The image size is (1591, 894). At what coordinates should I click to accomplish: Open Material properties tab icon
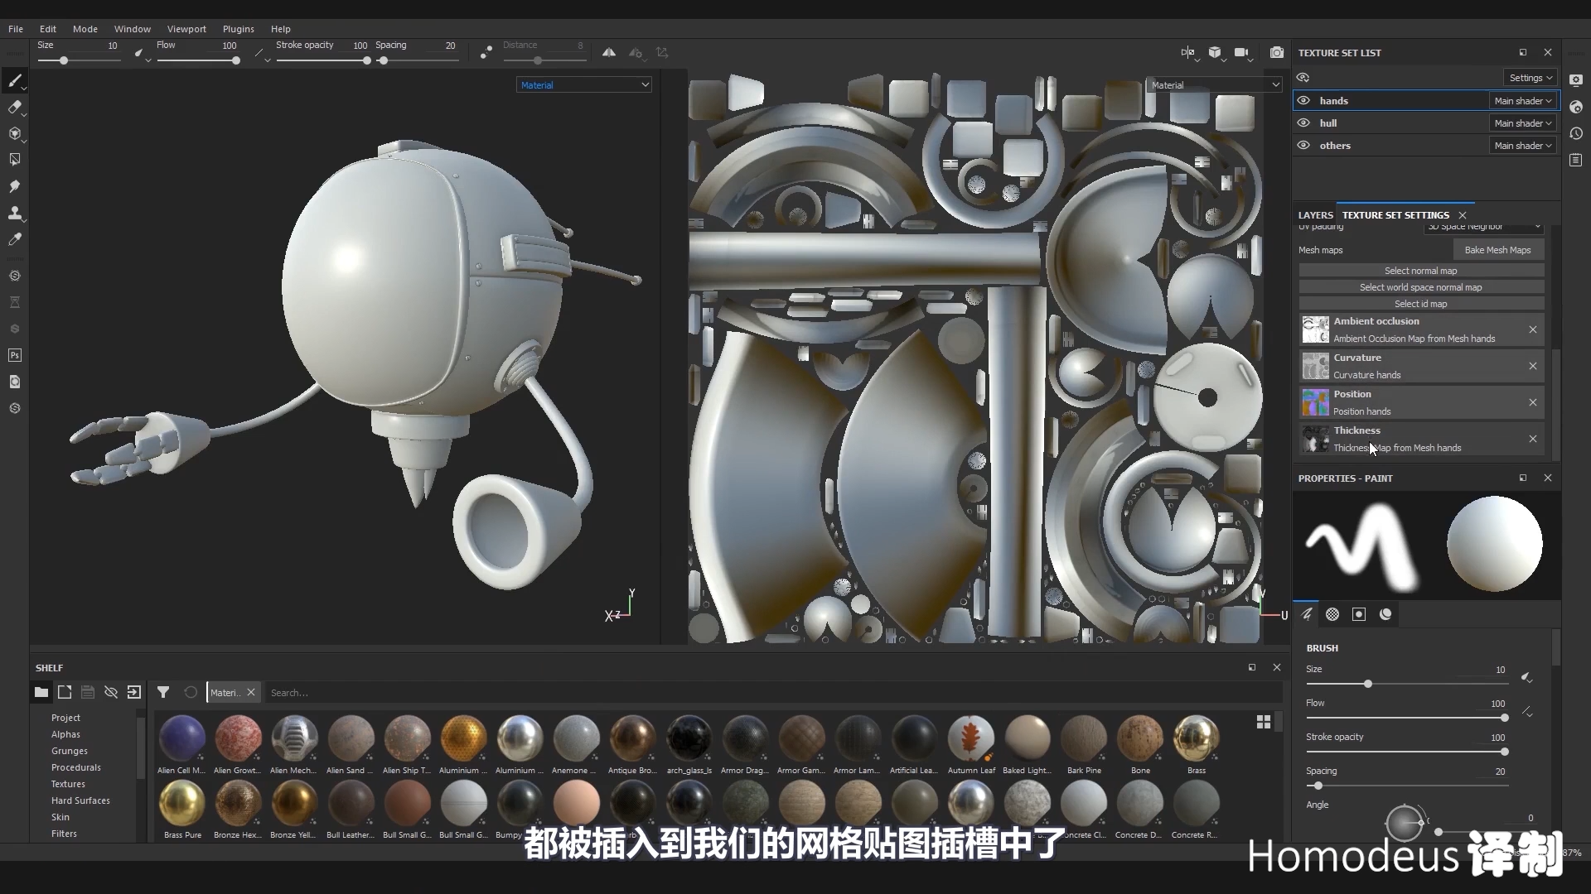1385,614
